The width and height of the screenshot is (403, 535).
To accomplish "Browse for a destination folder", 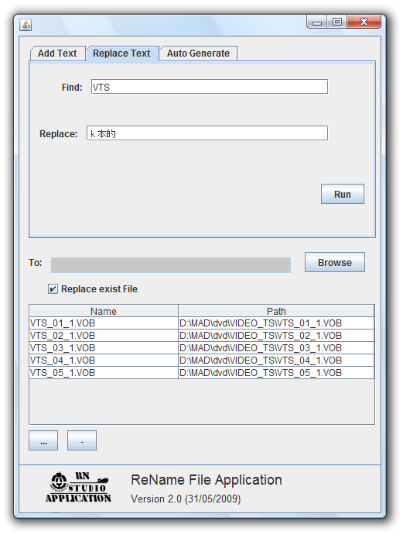I will [x=335, y=262].
